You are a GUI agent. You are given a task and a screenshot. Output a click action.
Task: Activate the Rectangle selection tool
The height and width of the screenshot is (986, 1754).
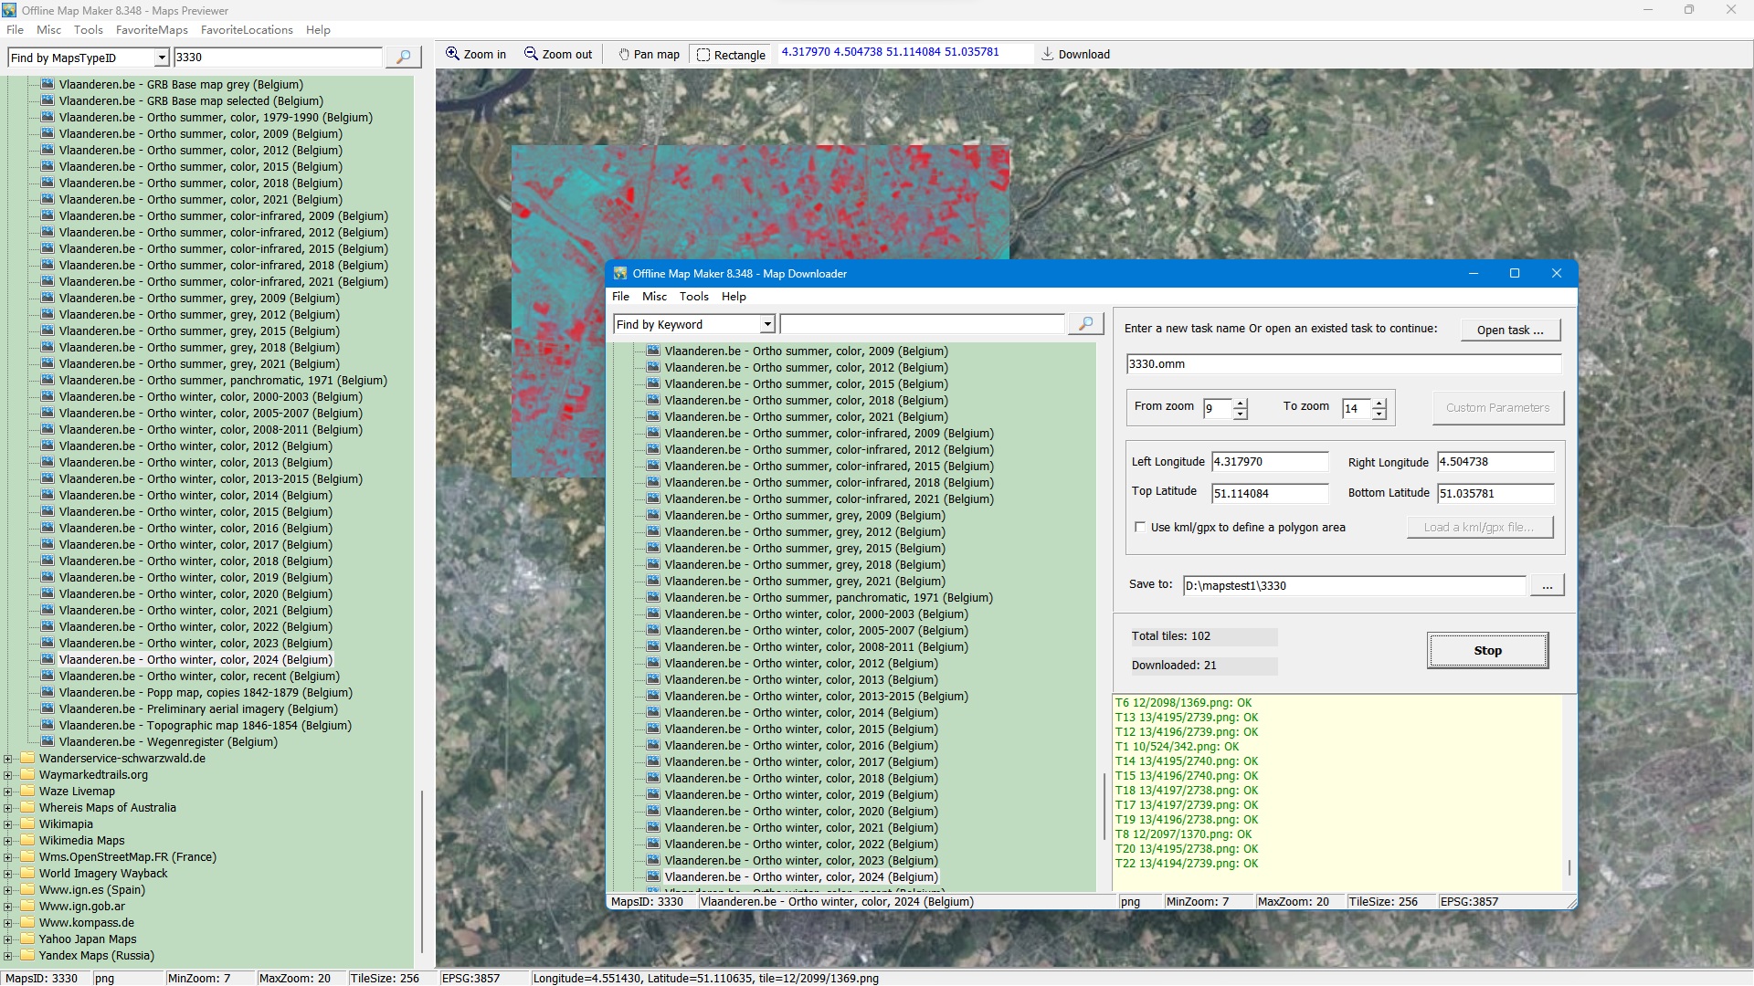coord(703,55)
